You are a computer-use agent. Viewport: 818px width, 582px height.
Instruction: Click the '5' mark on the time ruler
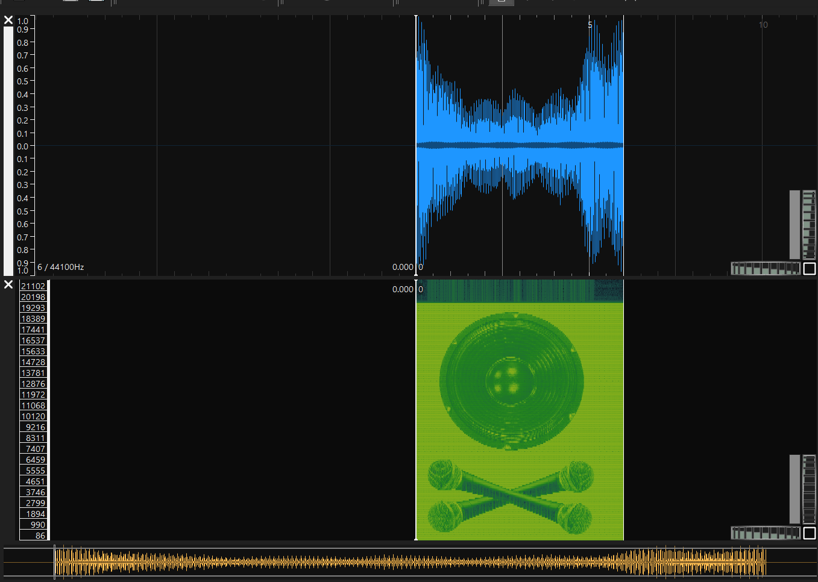pyautogui.click(x=590, y=25)
